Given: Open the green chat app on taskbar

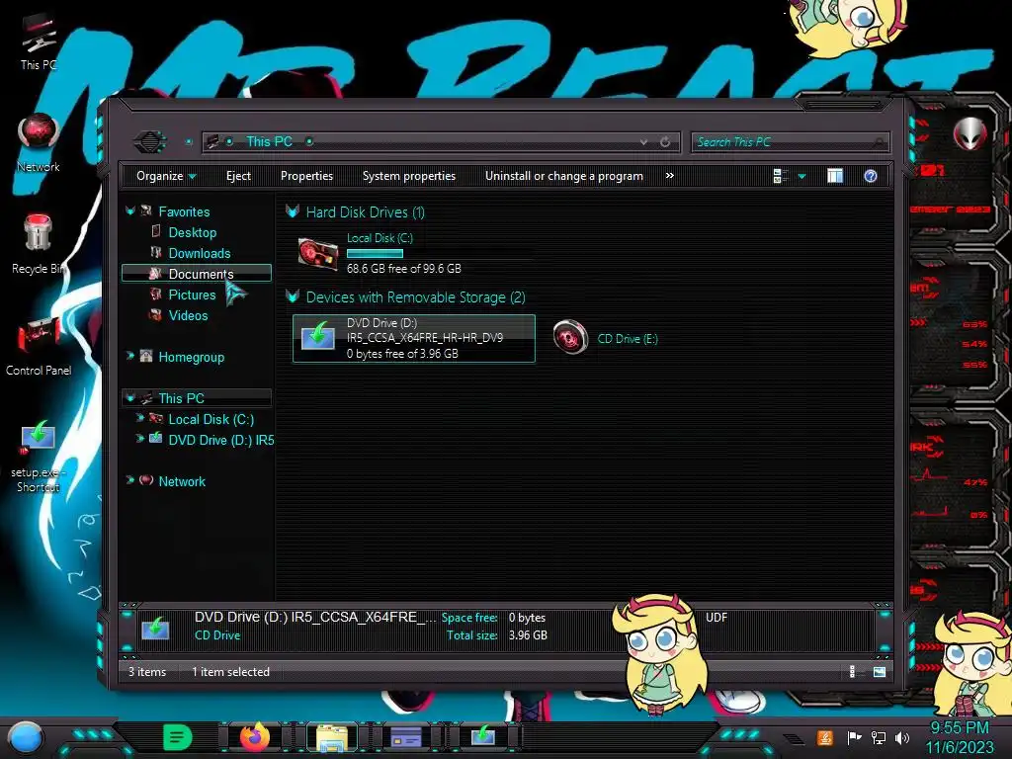Looking at the screenshot, I should pyautogui.click(x=178, y=737).
